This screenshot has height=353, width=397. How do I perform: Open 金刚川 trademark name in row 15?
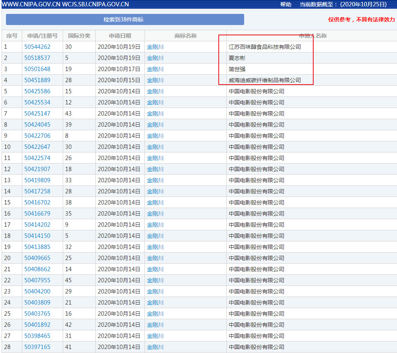point(155,203)
